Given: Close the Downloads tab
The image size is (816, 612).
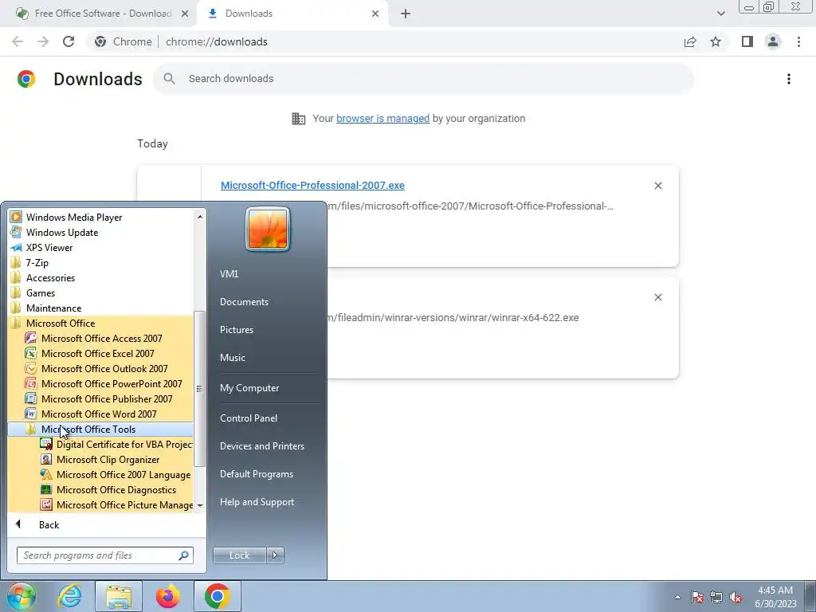Looking at the screenshot, I should pyautogui.click(x=375, y=14).
